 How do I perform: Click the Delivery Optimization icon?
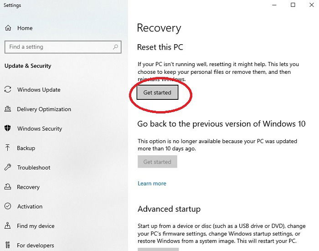(x=8, y=109)
